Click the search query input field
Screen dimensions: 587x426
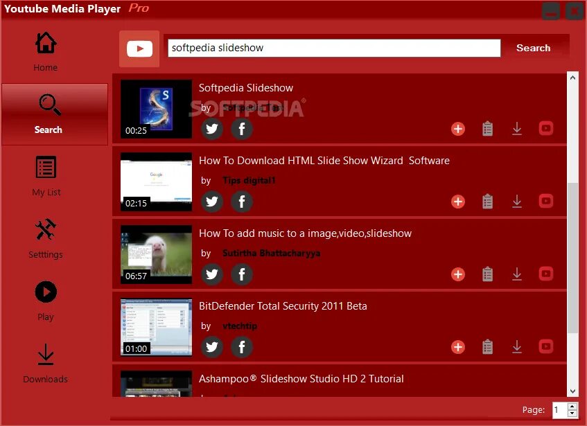click(334, 48)
